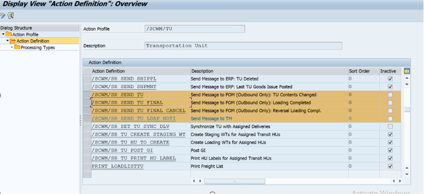Click the Description field Transportation Unit
This screenshot has height=194, width=424.
click(x=243, y=46)
